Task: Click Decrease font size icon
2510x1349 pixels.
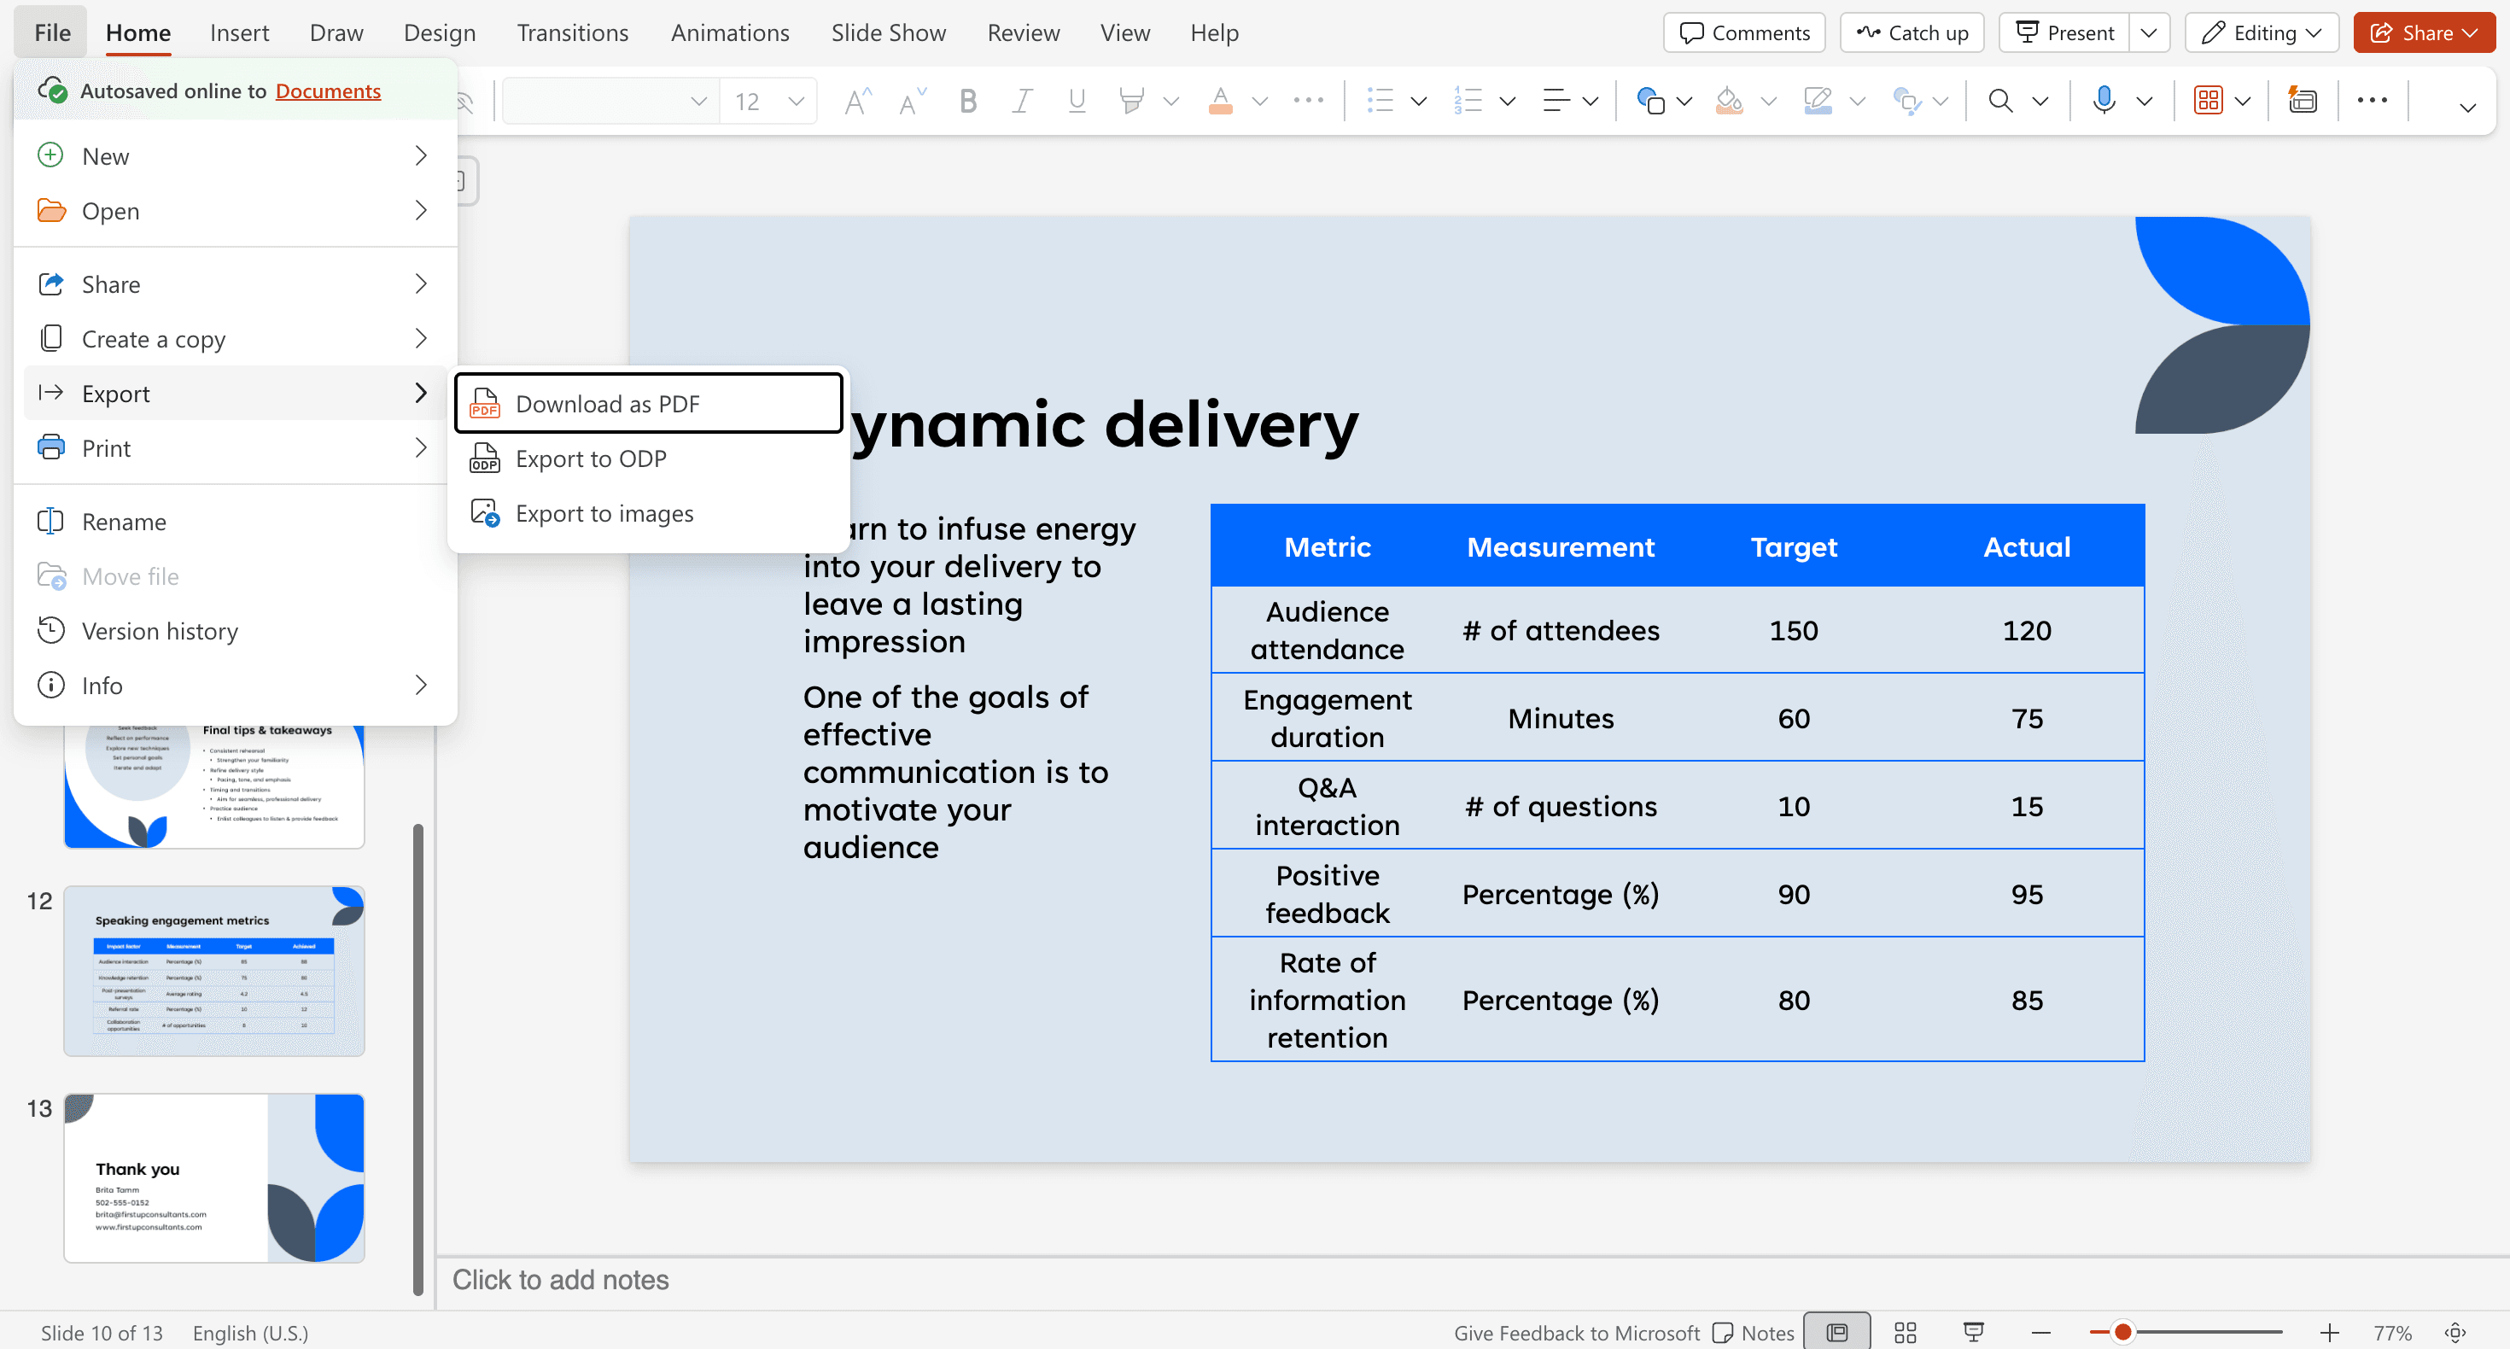Action: pyautogui.click(x=912, y=101)
